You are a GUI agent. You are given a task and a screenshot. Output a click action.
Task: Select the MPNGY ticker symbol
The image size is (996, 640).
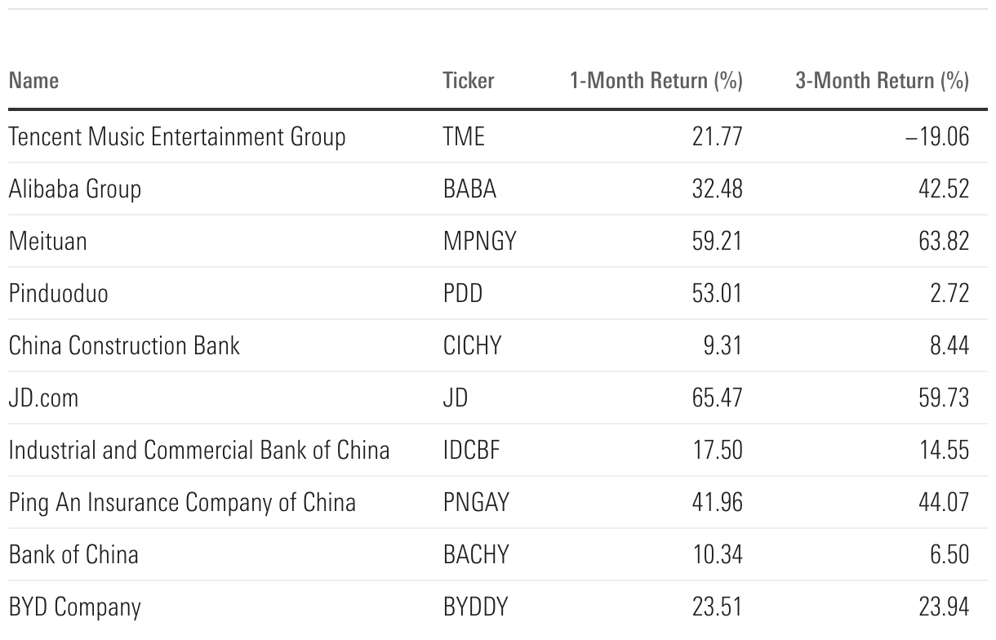click(x=479, y=241)
